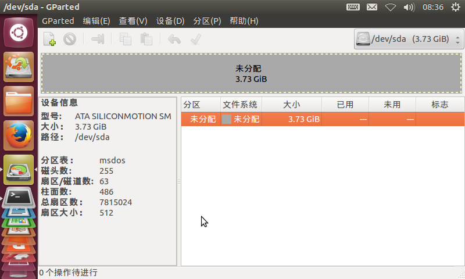Click the device selector up/down arrows
Screen dimensions: 465x279
457,40
